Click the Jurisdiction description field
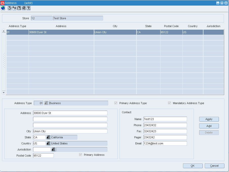The image size is (229, 172). 82,149
